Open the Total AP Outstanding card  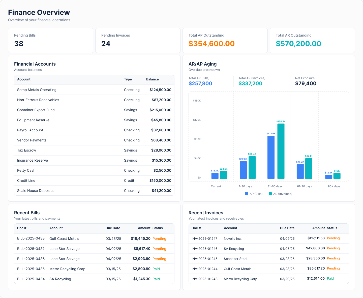click(x=225, y=40)
